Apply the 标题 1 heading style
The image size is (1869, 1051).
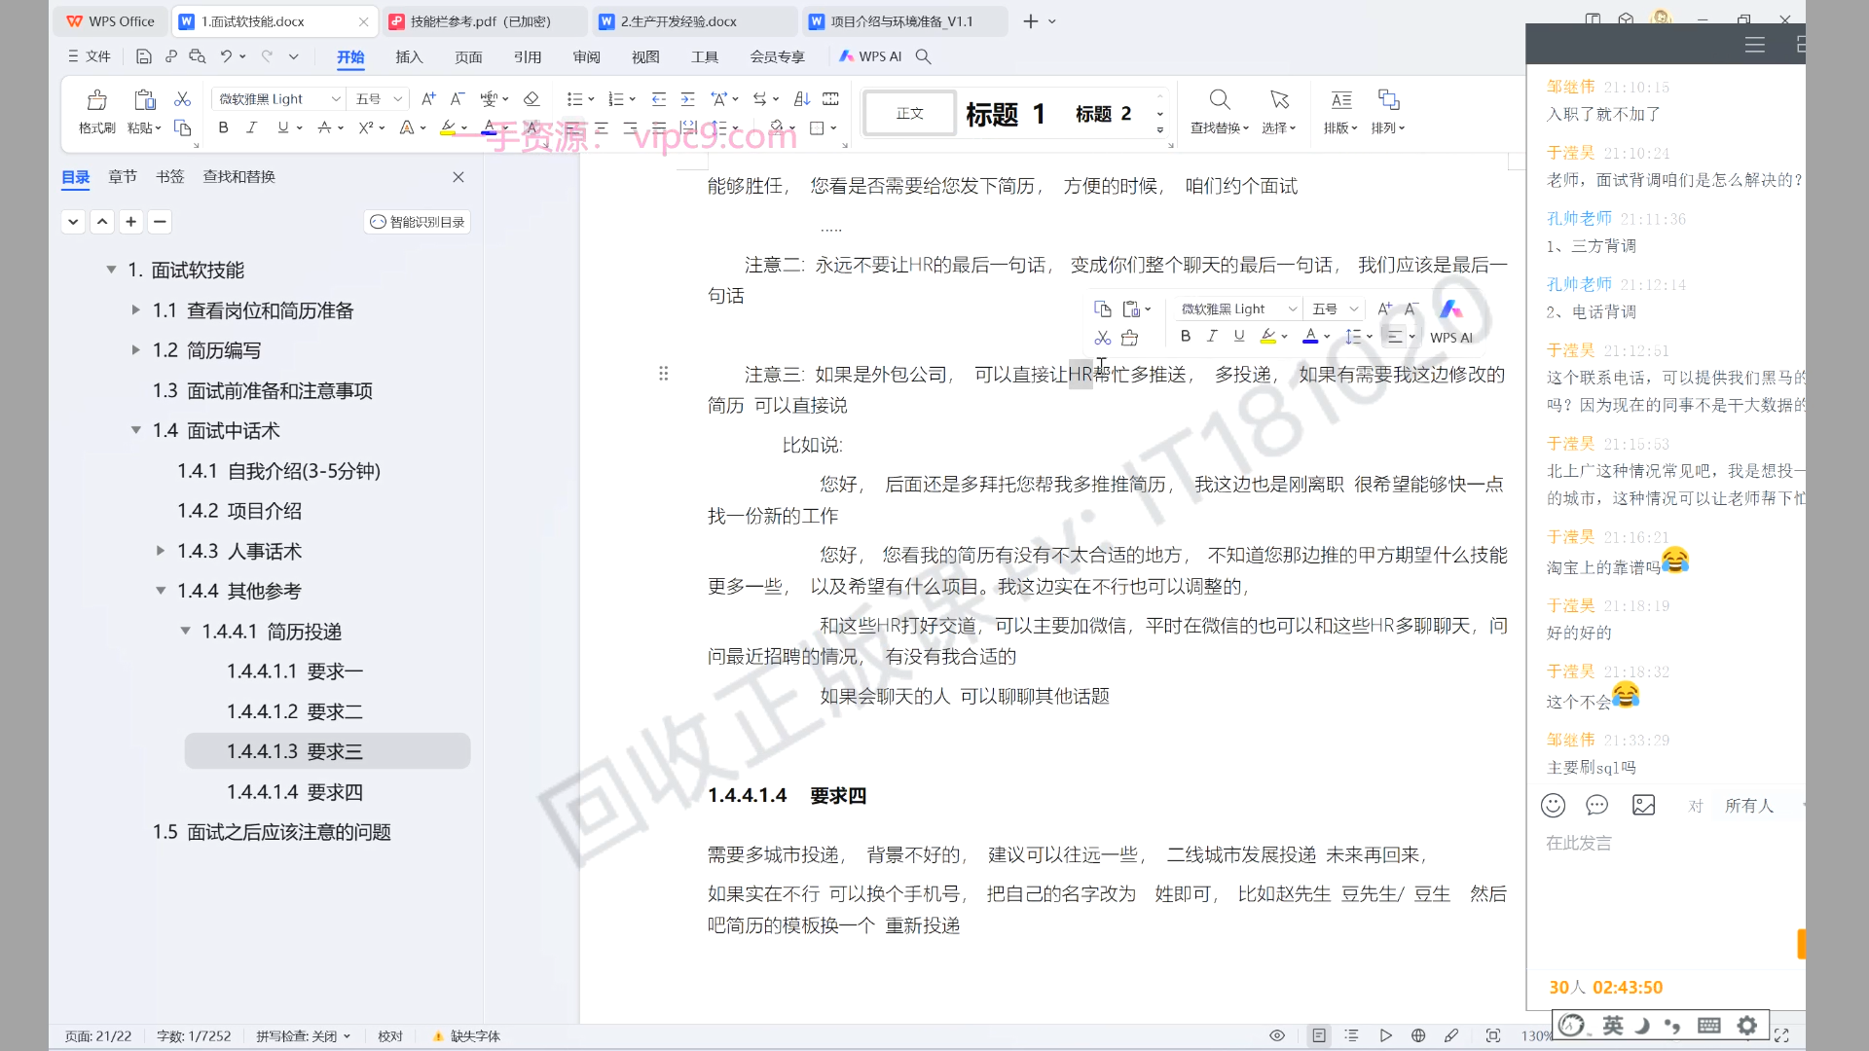pyautogui.click(x=1005, y=115)
